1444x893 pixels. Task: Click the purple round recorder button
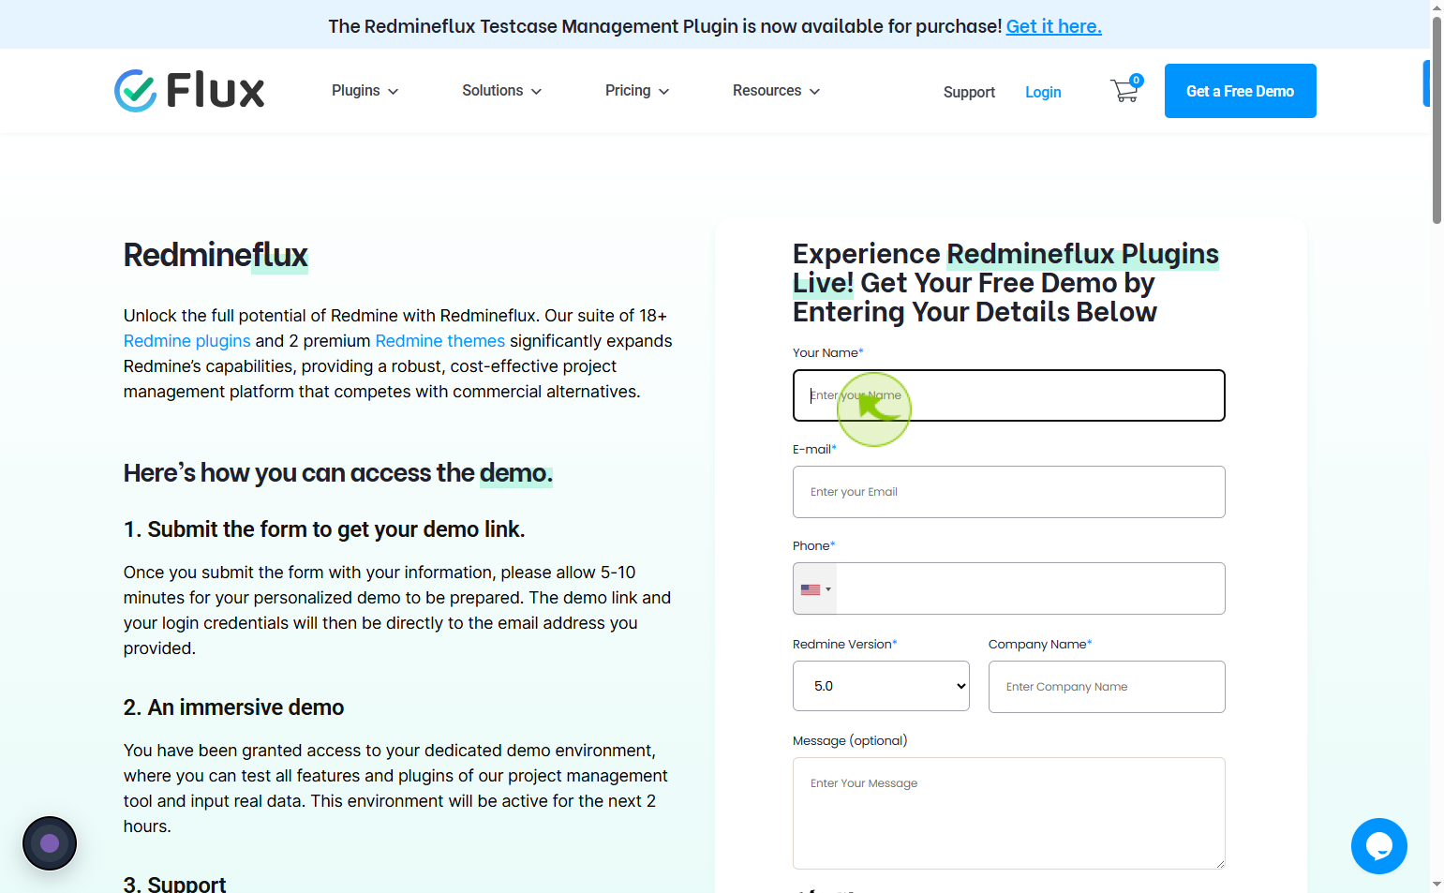click(x=50, y=843)
